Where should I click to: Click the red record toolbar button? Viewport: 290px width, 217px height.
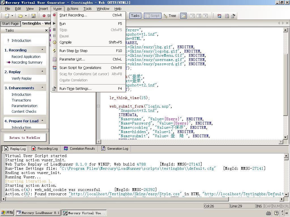click(44, 16)
